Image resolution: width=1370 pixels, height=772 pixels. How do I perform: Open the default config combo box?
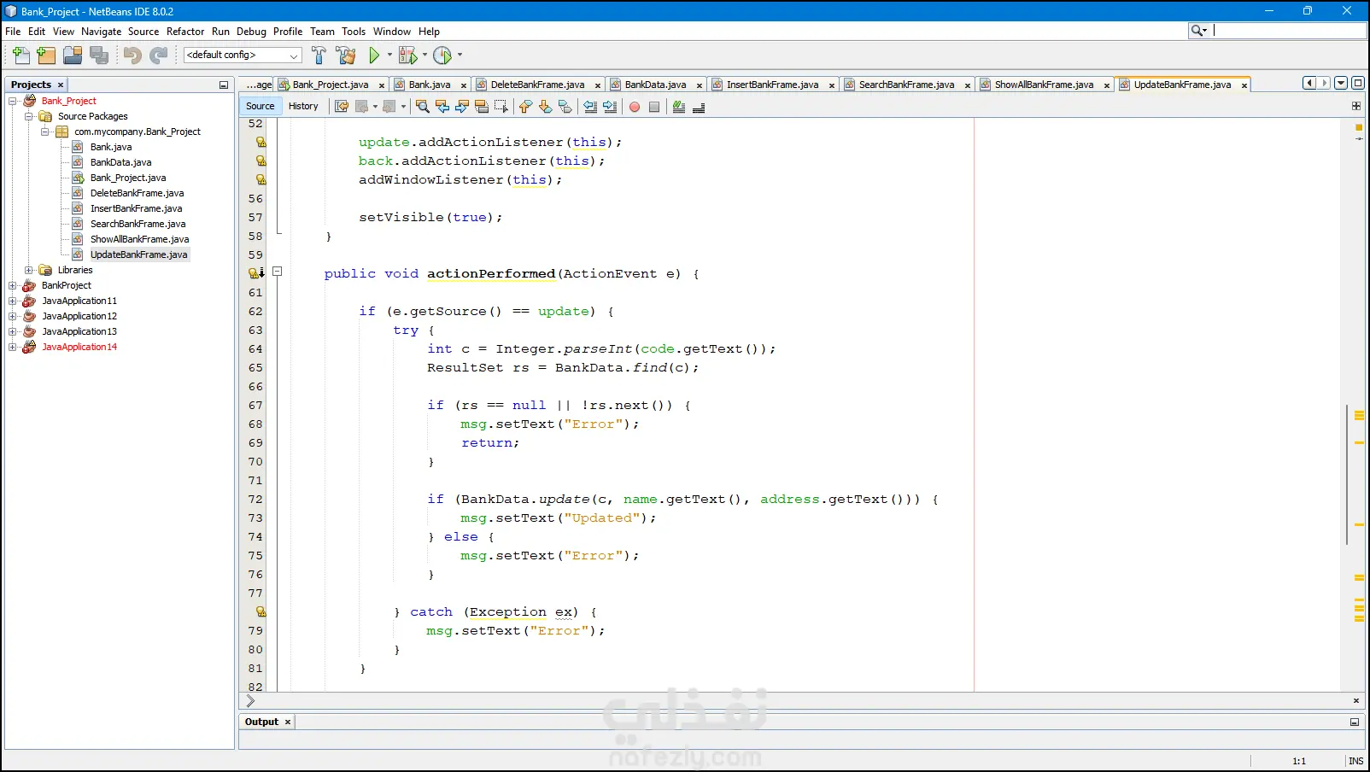(243, 55)
